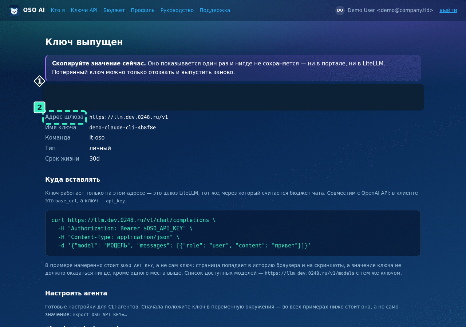Open the Кто я page
The width and height of the screenshot is (466, 327).
point(58,10)
